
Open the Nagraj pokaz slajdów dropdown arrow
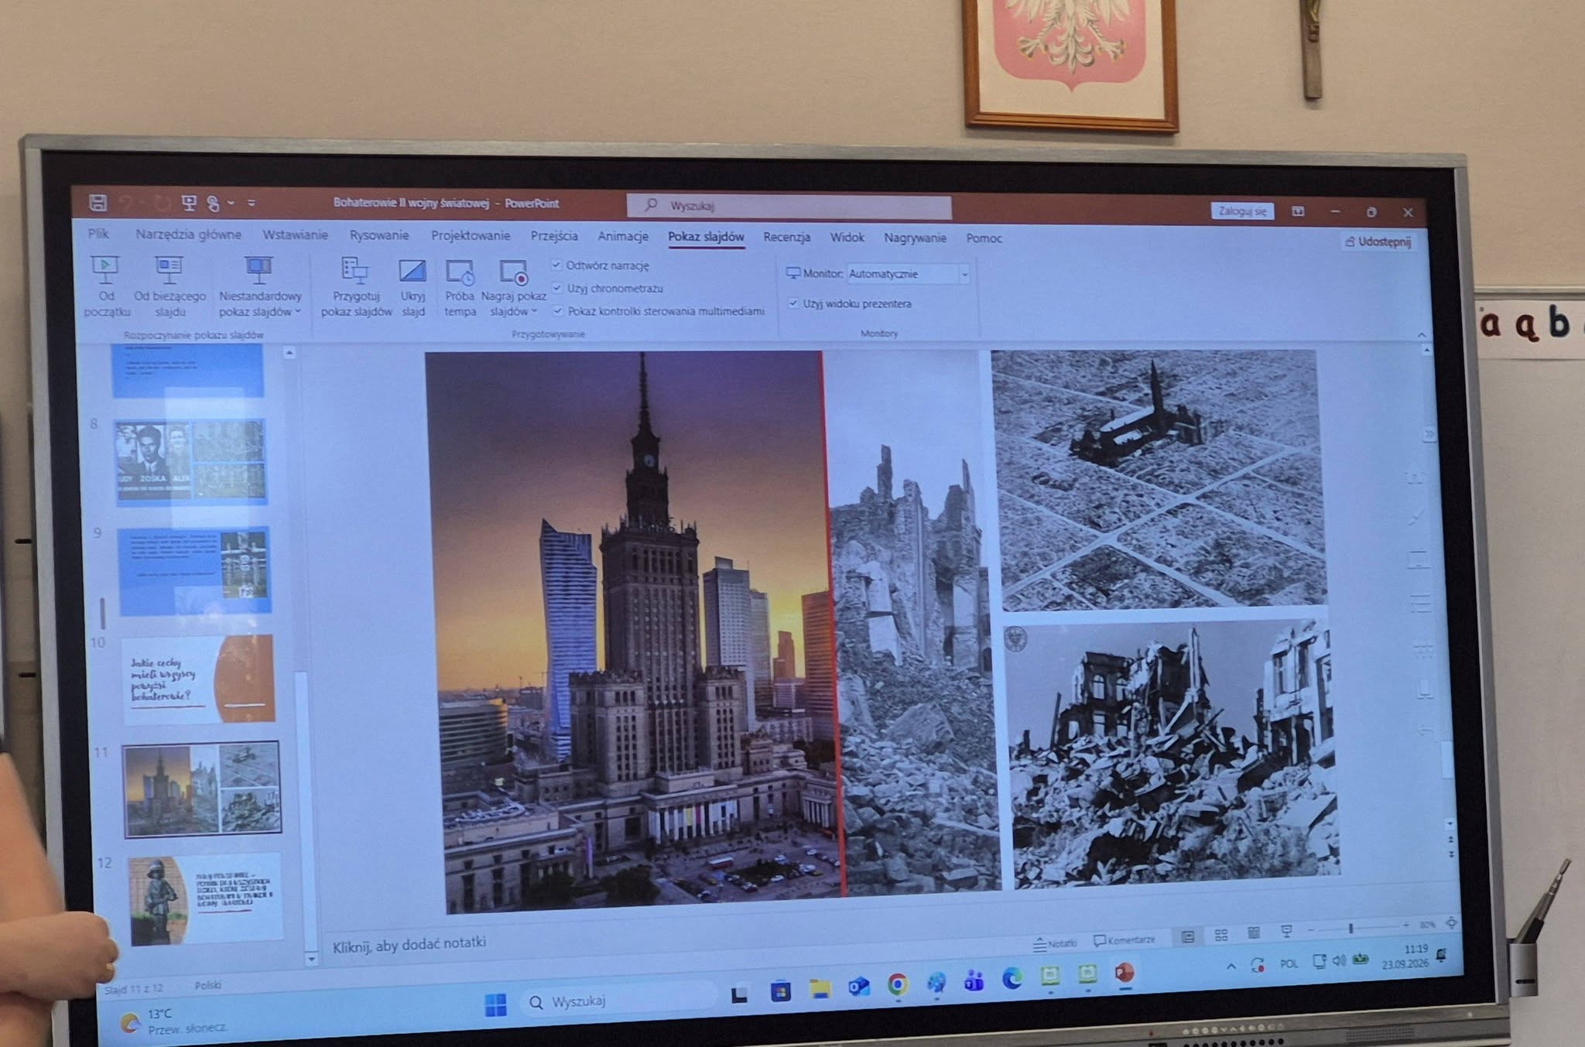tap(534, 311)
